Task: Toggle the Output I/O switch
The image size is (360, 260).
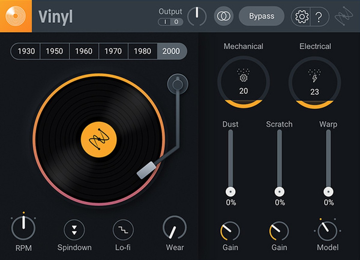Action: tap(170, 22)
